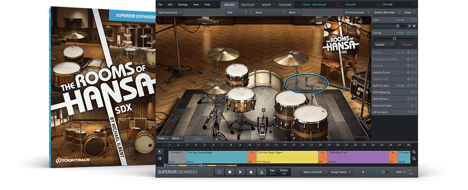Click the Song Creator button
The image size is (468, 190).
click(341, 172)
